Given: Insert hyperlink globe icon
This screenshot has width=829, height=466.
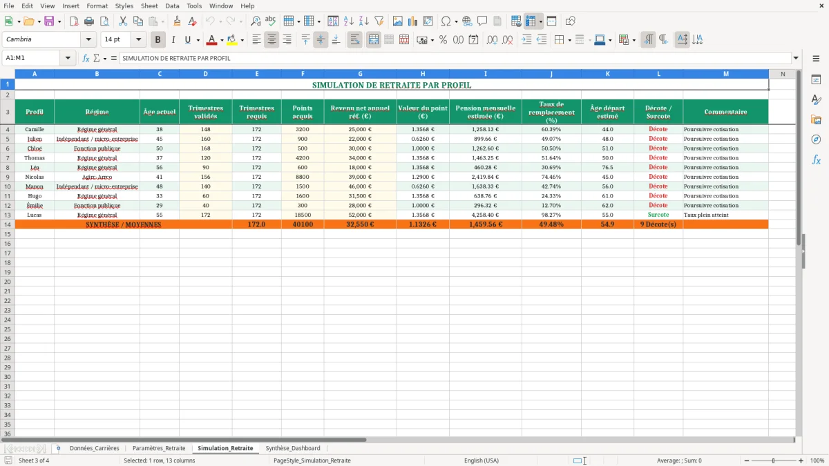Looking at the screenshot, I should point(467,21).
